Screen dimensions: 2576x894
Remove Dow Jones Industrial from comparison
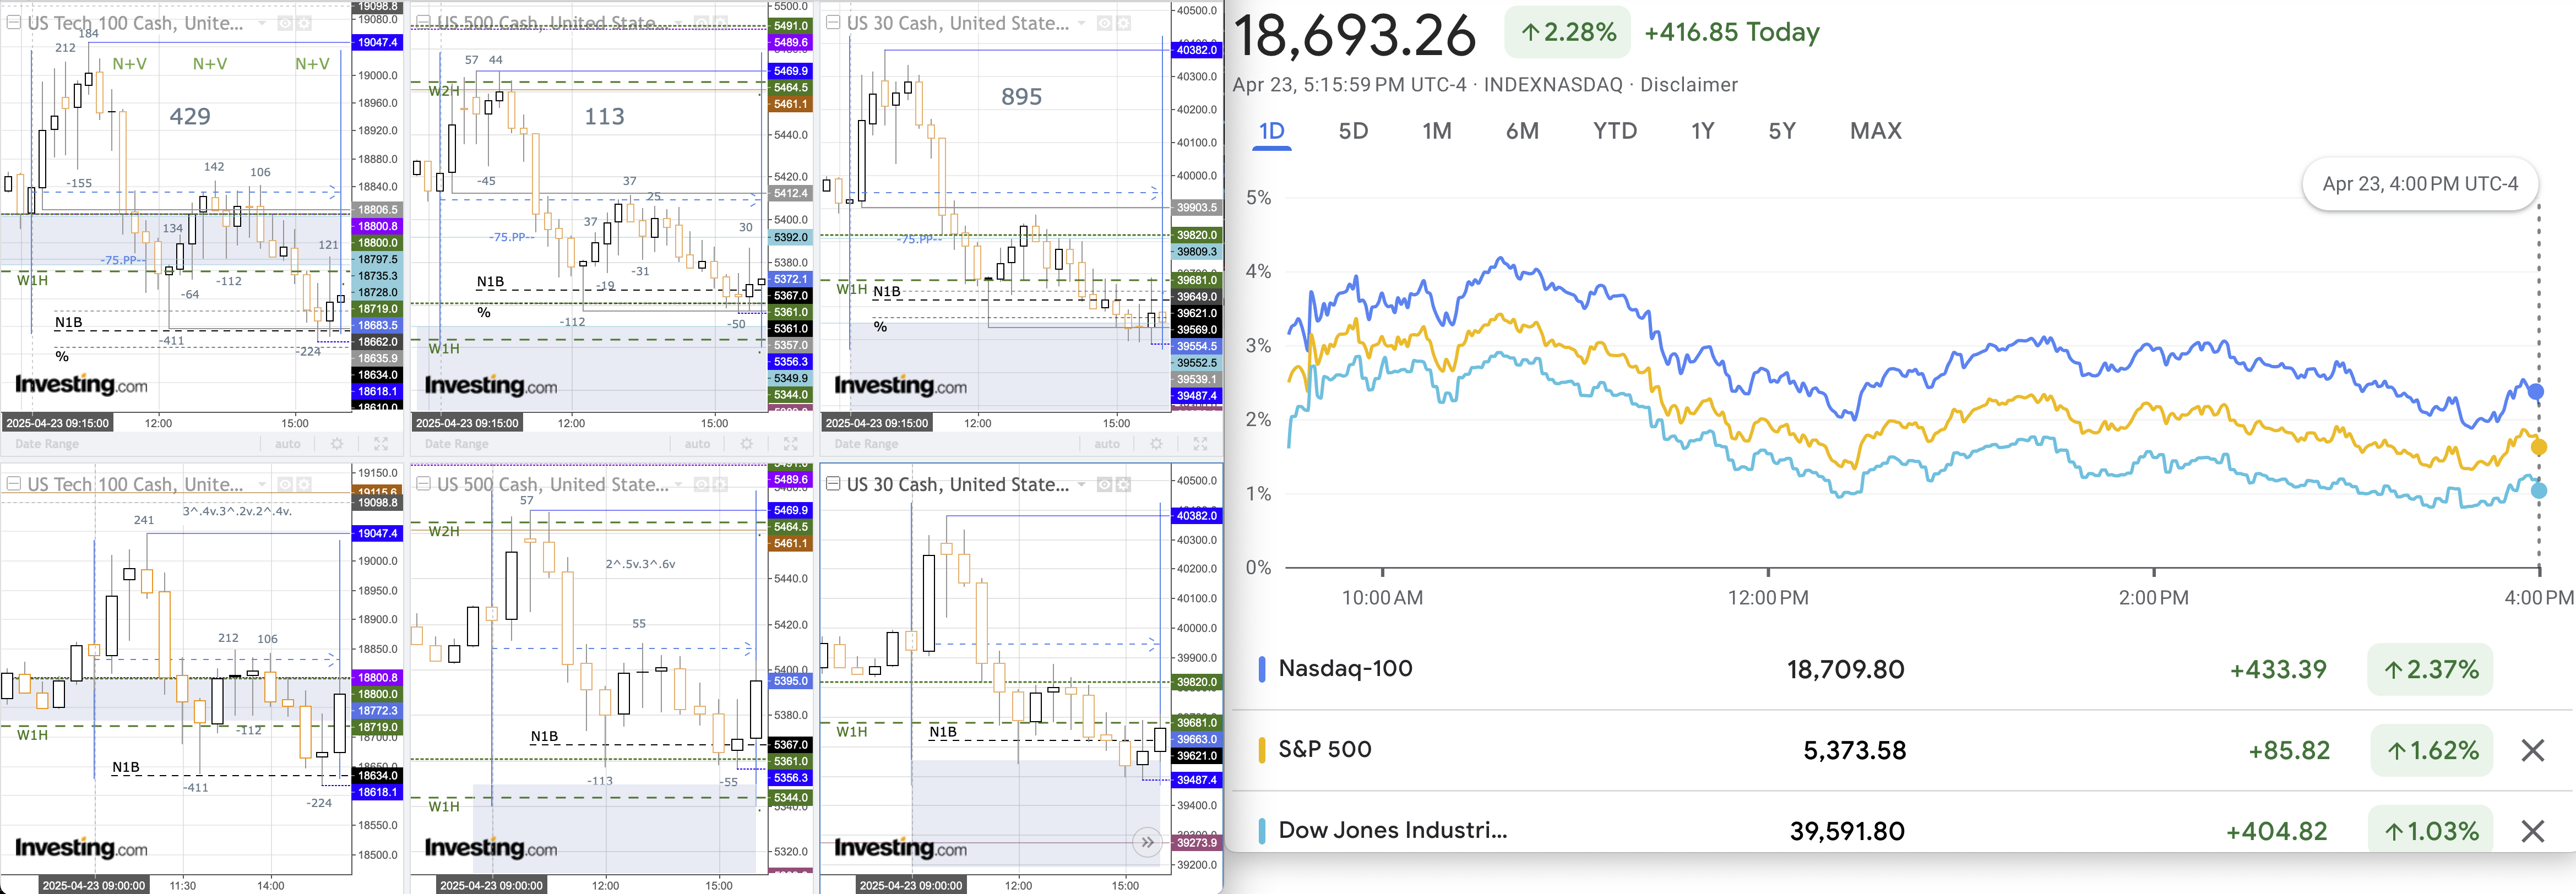[x=2532, y=831]
